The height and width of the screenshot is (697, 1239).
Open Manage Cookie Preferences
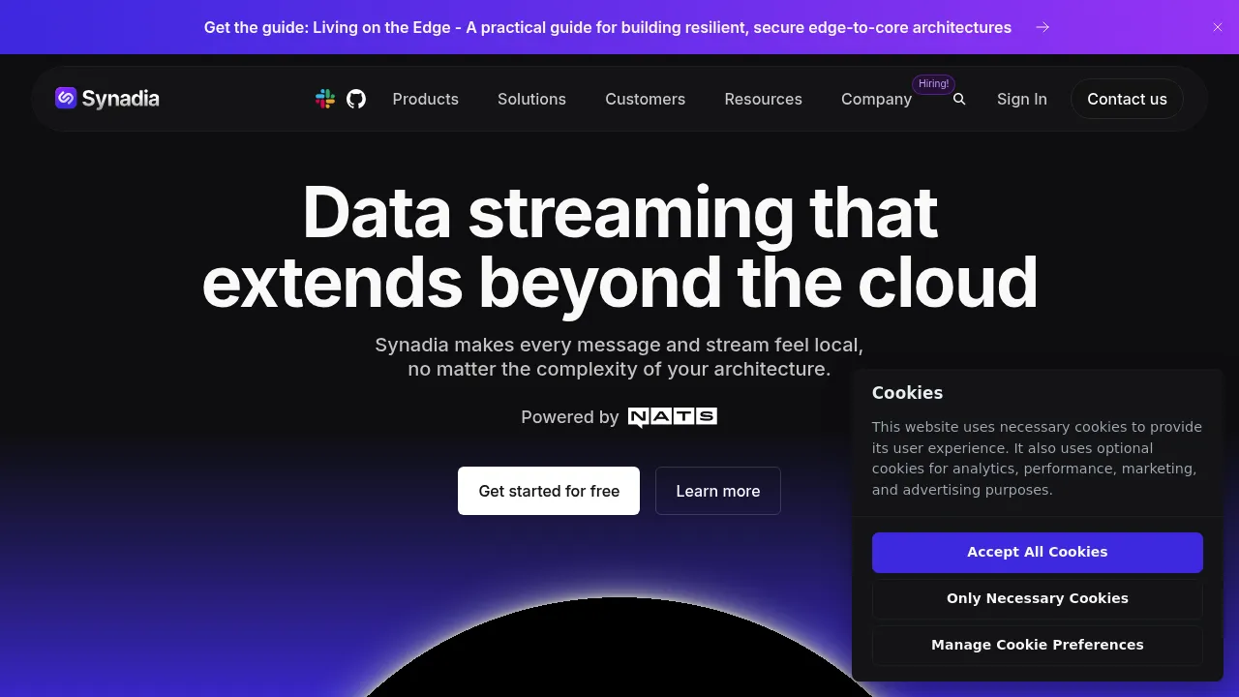click(1038, 645)
